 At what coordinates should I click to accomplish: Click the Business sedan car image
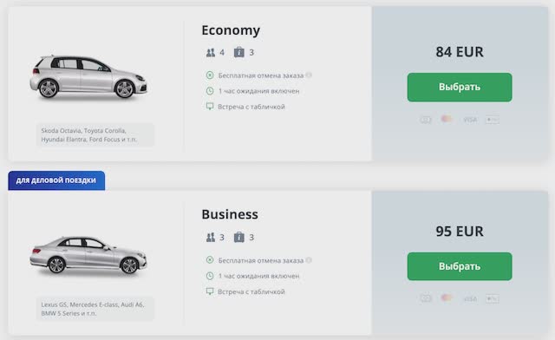tap(88, 255)
